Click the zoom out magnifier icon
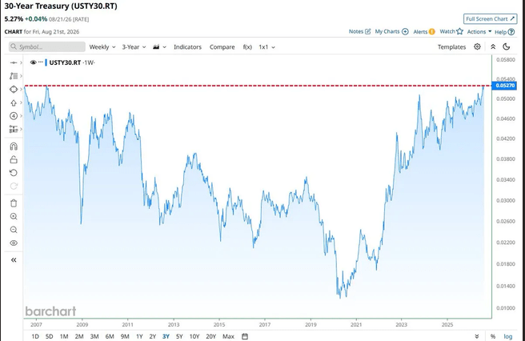 [14, 230]
